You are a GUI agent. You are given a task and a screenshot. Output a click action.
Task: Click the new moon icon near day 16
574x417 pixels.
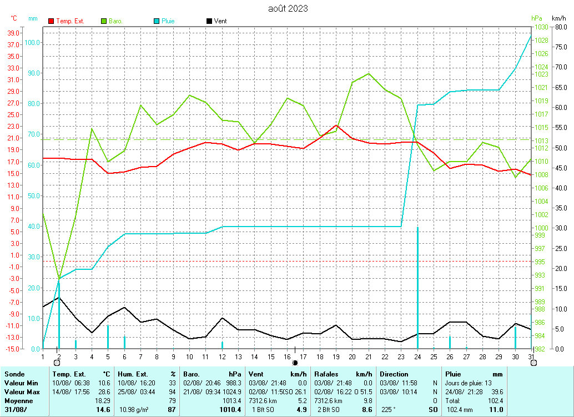(x=295, y=363)
